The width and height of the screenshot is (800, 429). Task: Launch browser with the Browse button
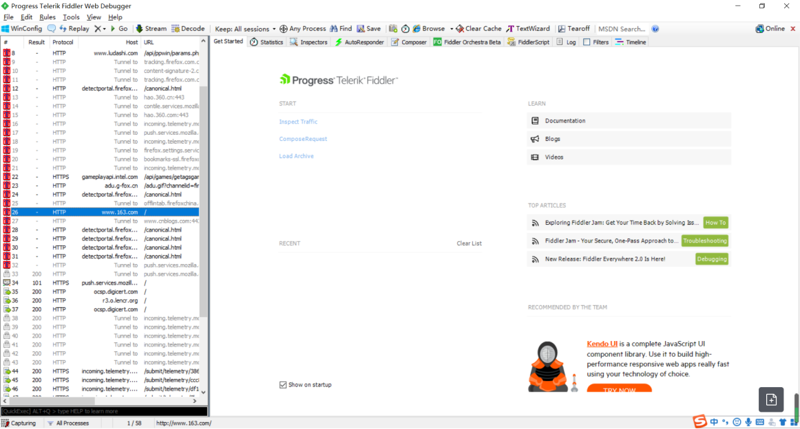(x=428, y=29)
